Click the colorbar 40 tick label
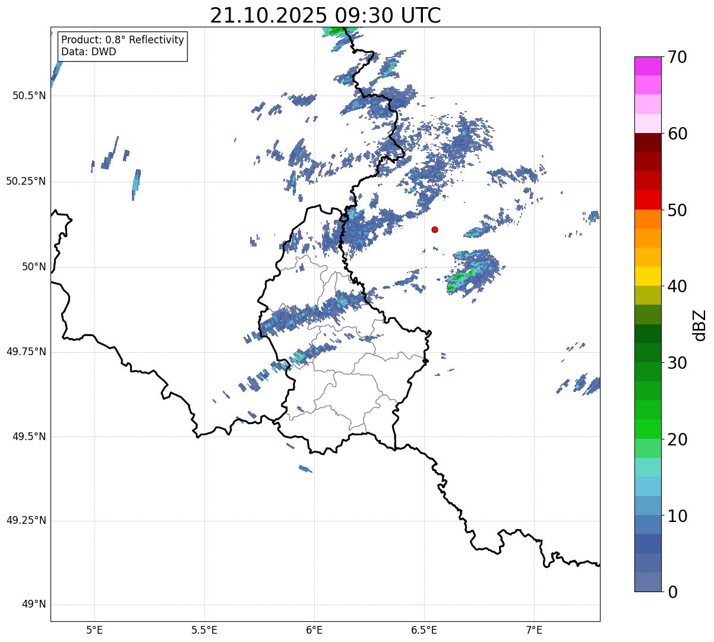 coord(677,286)
